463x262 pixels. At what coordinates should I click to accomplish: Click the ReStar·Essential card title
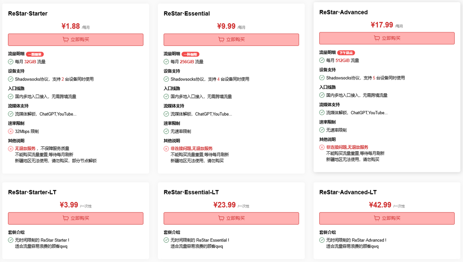point(187,14)
